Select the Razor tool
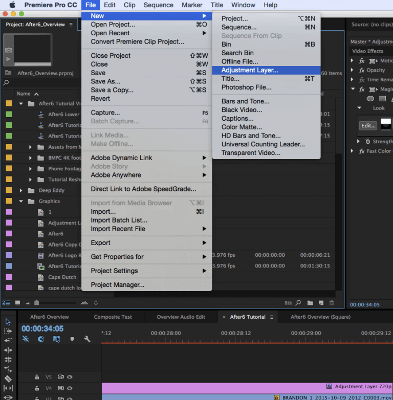The height and width of the screenshot is (400, 393). (8, 379)
